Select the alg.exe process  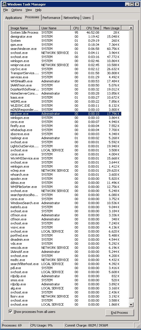tap(66, 288)
